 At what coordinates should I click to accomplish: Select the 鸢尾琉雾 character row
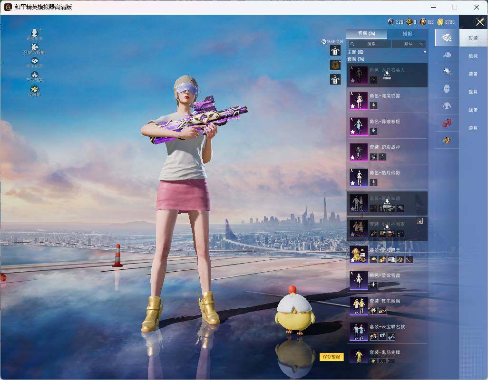[x=387, y=101]
